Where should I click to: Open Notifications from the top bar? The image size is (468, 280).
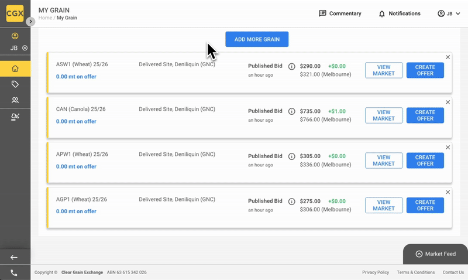(400, 13)
